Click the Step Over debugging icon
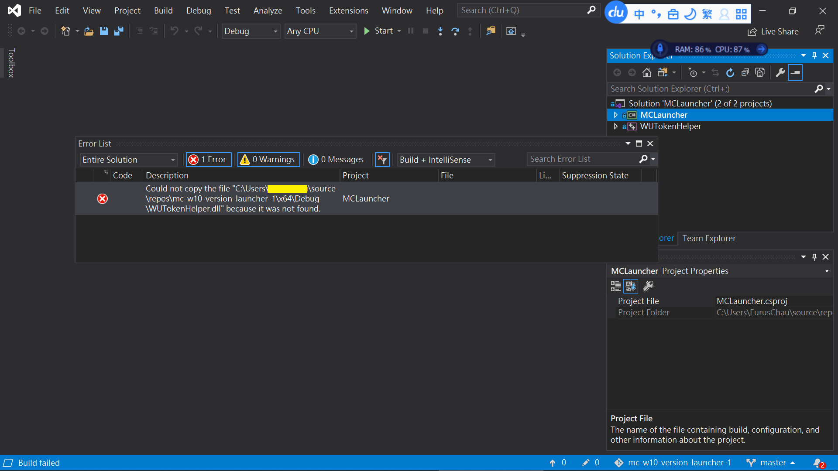 (455, 31)
